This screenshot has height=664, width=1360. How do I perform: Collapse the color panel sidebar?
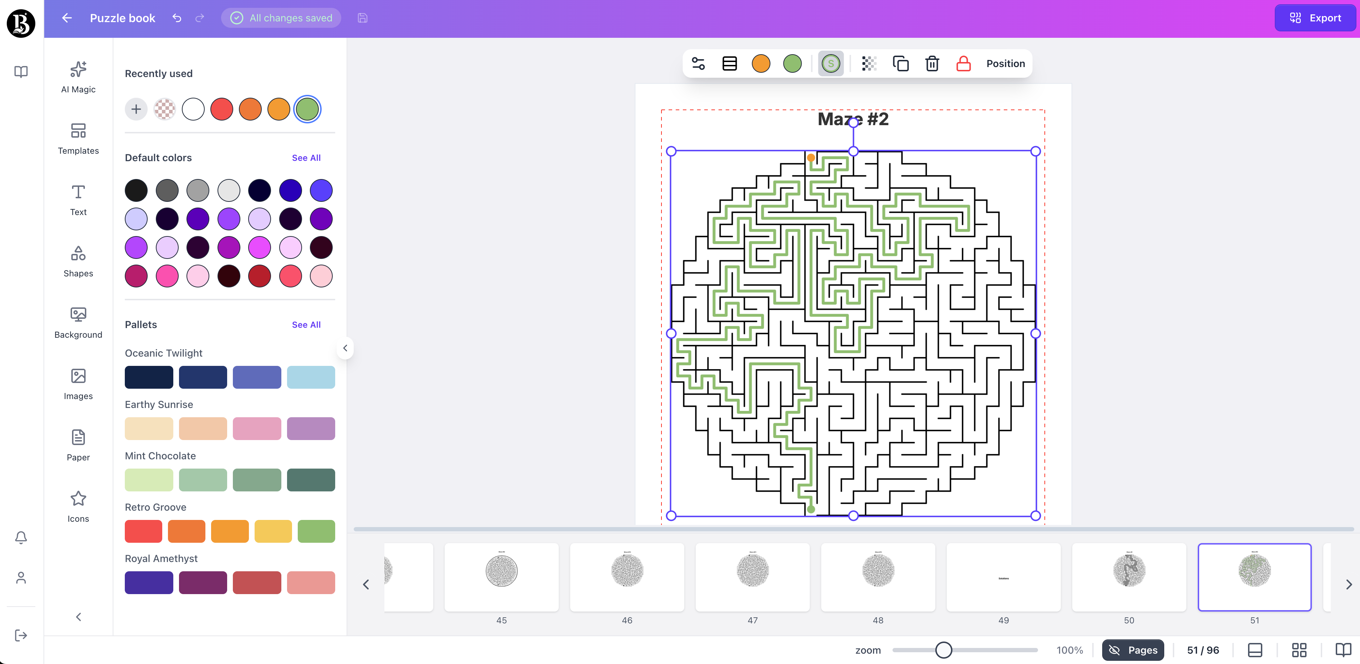pyautogui.click(x=346, y=347)
